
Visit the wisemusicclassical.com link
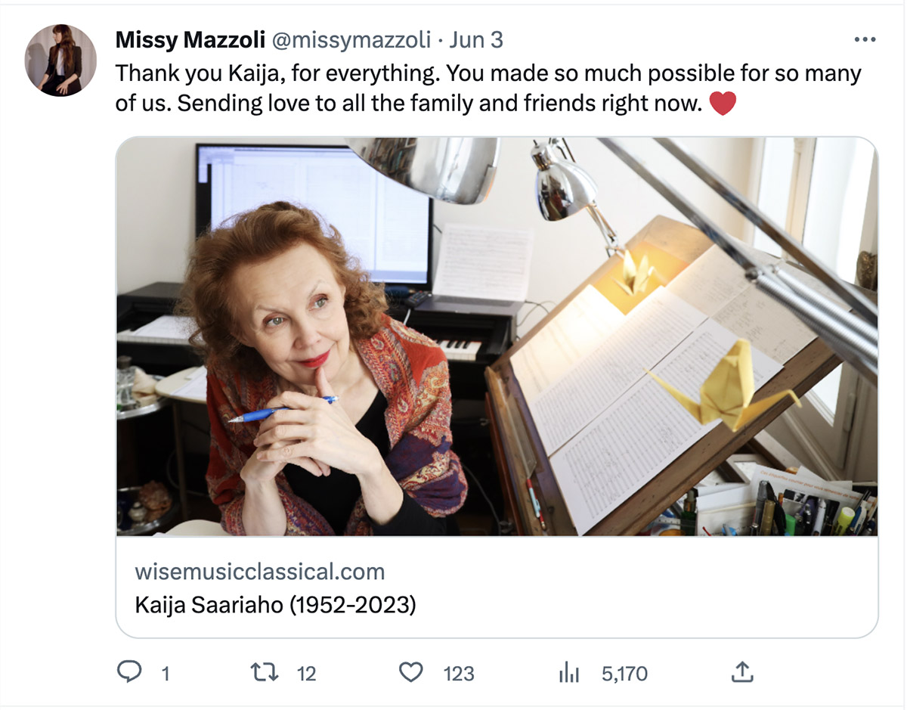pos(259,571)
